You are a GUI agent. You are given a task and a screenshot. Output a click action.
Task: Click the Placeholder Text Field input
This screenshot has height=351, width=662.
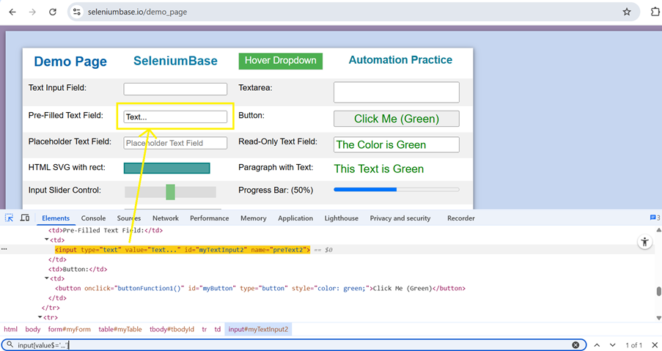(175, 143)
